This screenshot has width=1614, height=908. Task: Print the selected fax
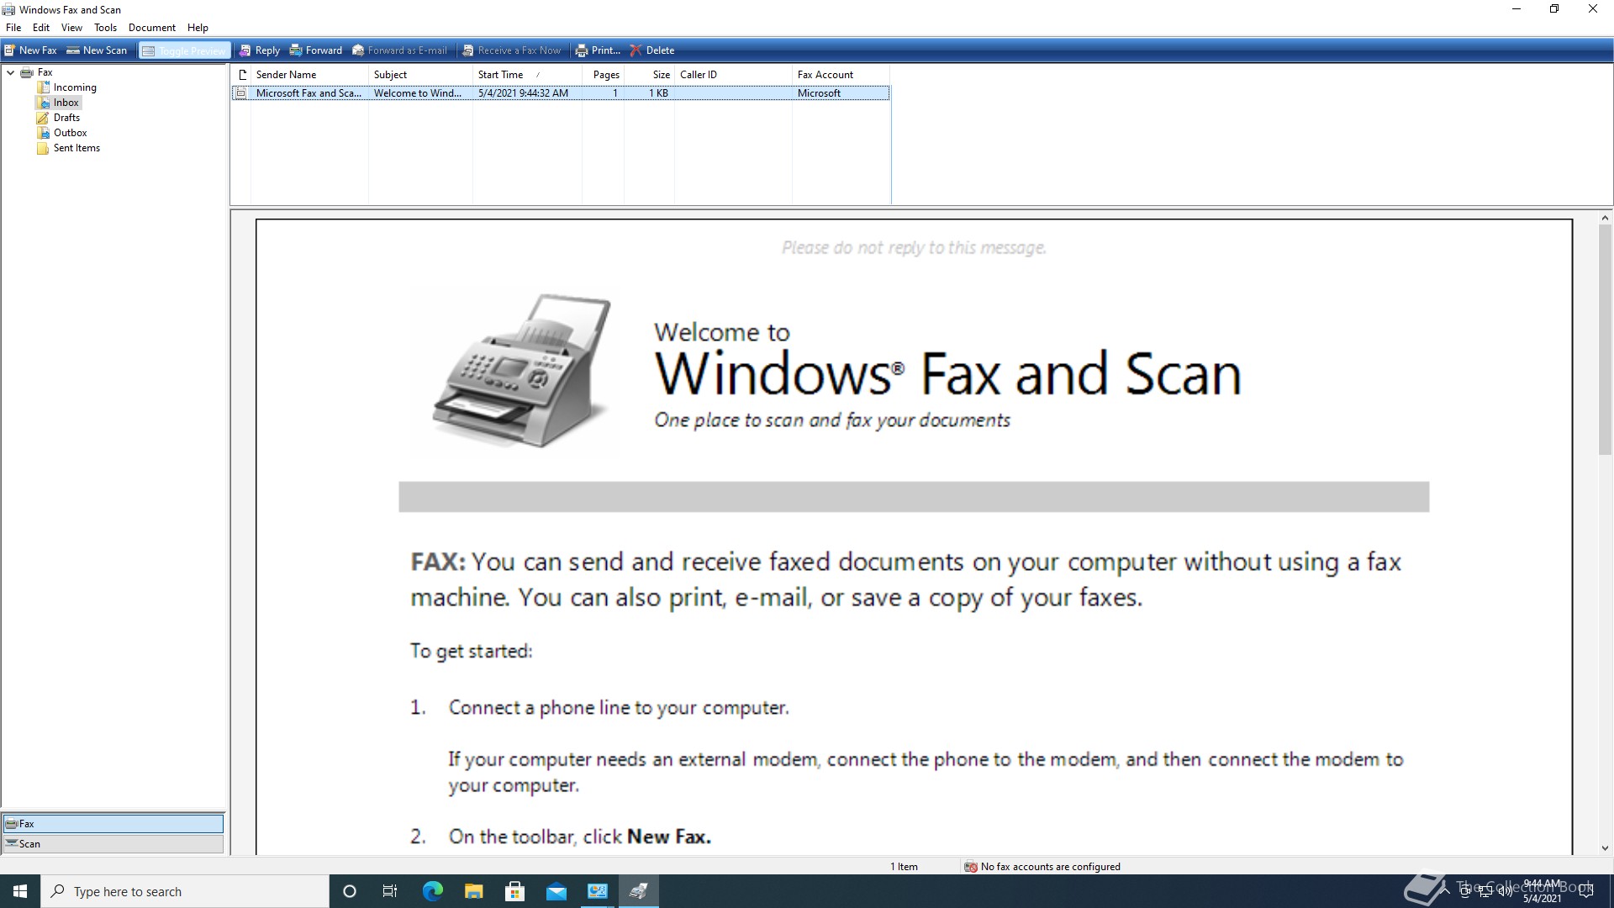pyautogui.click(x=597, y=50)
